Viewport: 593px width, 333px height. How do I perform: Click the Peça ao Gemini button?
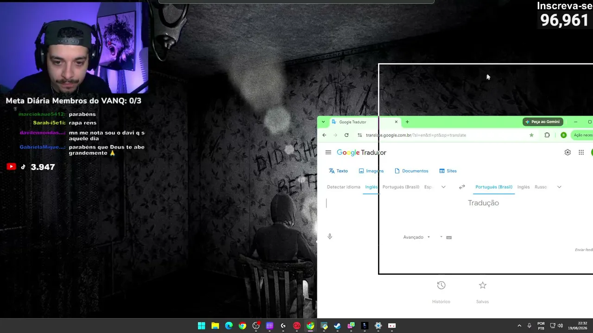tap(543, 122)
